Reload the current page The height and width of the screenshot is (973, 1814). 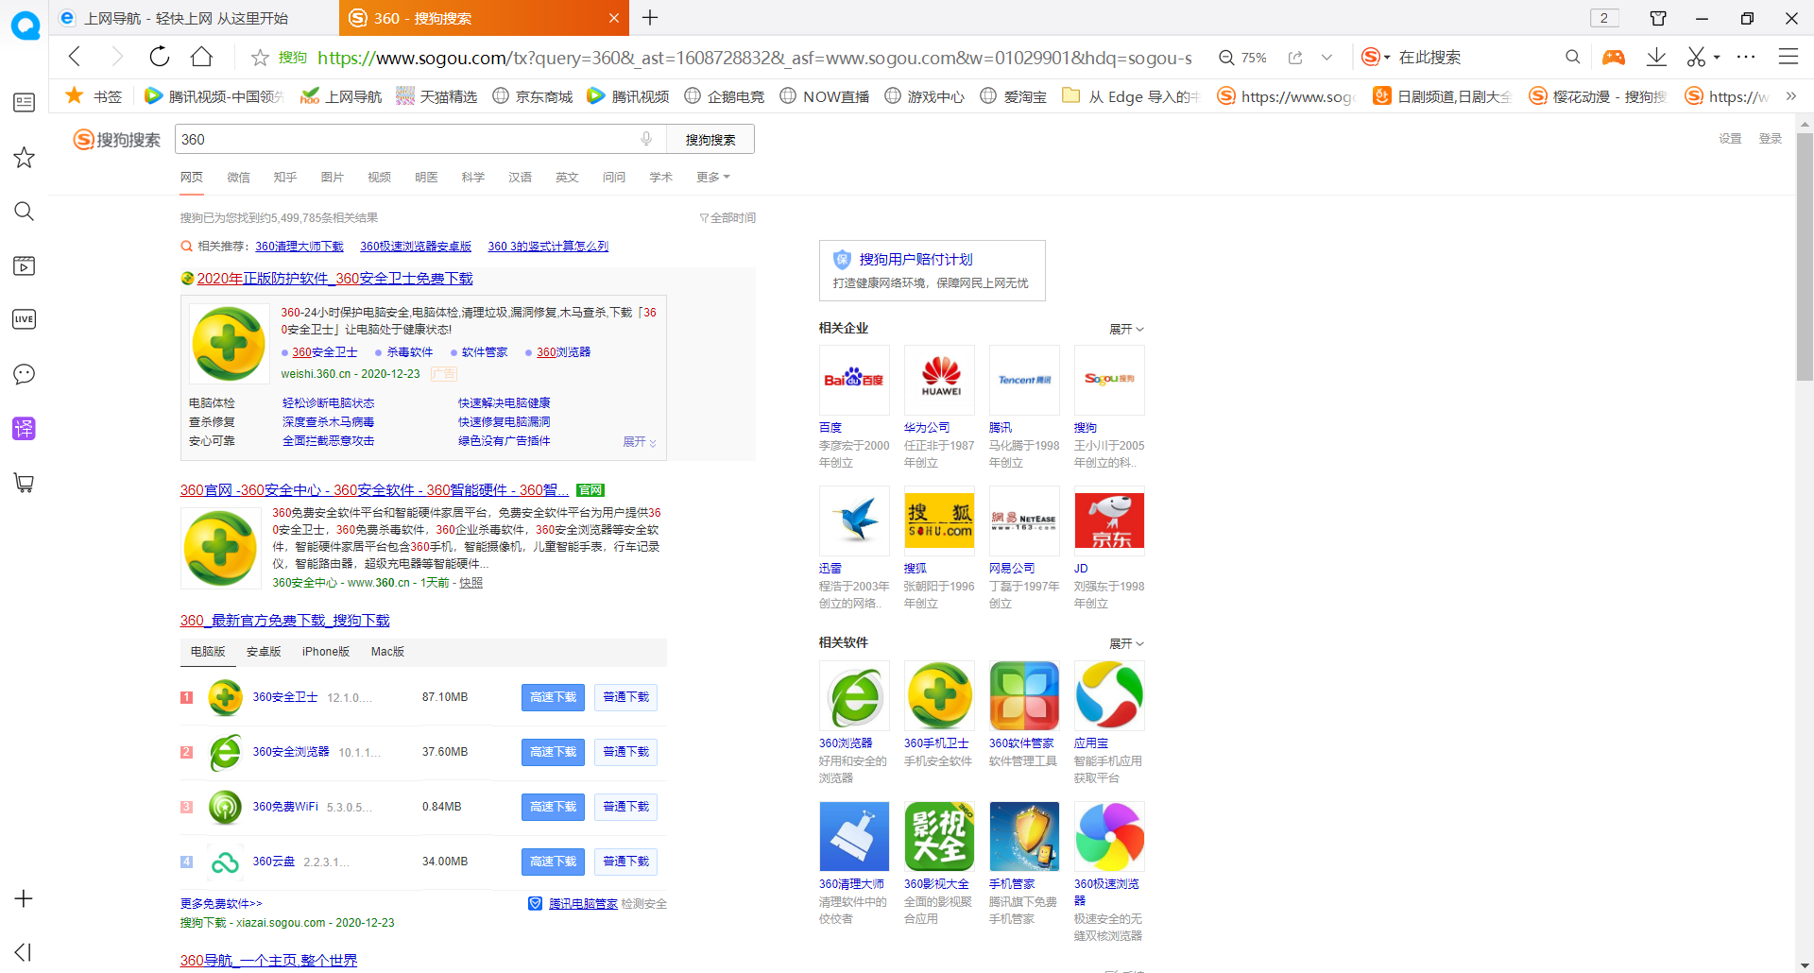pyautogui.click(x=160, y=57)
